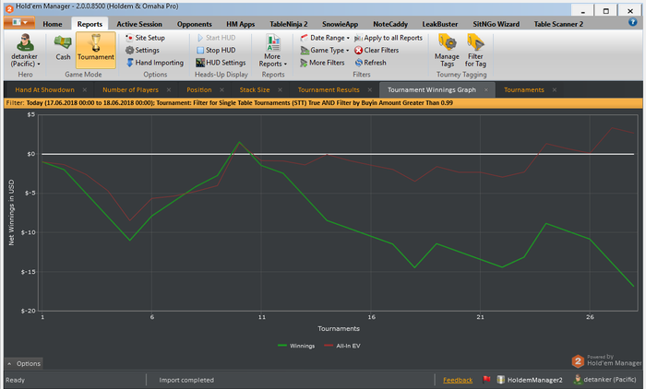
Task: Toggle the All-In EV series in legend
Action: (x=342, y=346)
